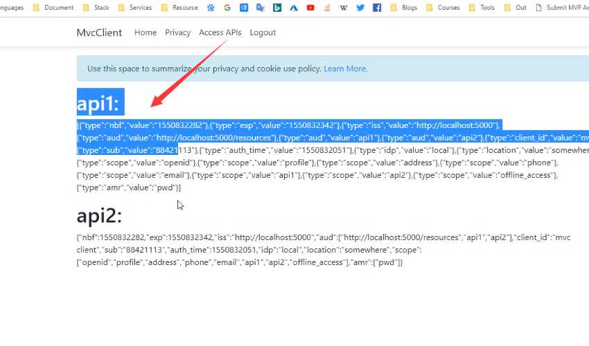The height and width of the screenshot is (346, 589).
Task: Click the api2: heading
Action: click(x=100, y=216)
